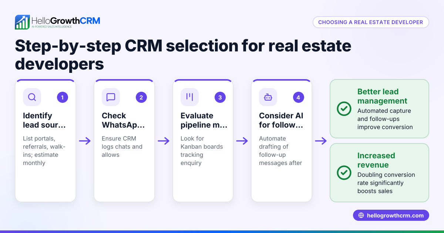The height and width of the screenshot is (233, 444).
Task: Click the HelloGrowthCRM bar chart logo icon
Action: coord(22,22)
